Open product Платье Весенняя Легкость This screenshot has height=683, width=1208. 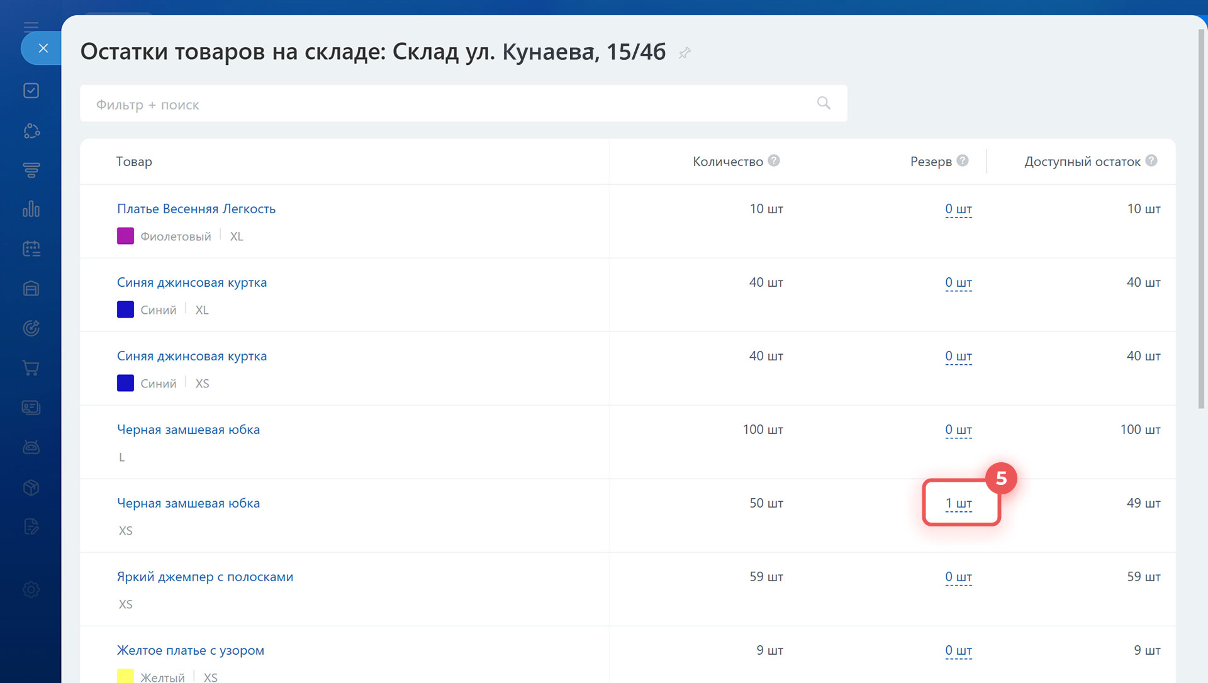(196, 209)
